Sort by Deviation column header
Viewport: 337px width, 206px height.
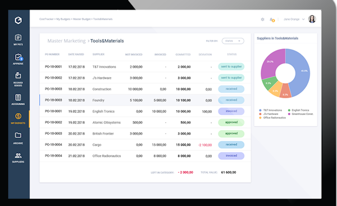pos(205,55)
